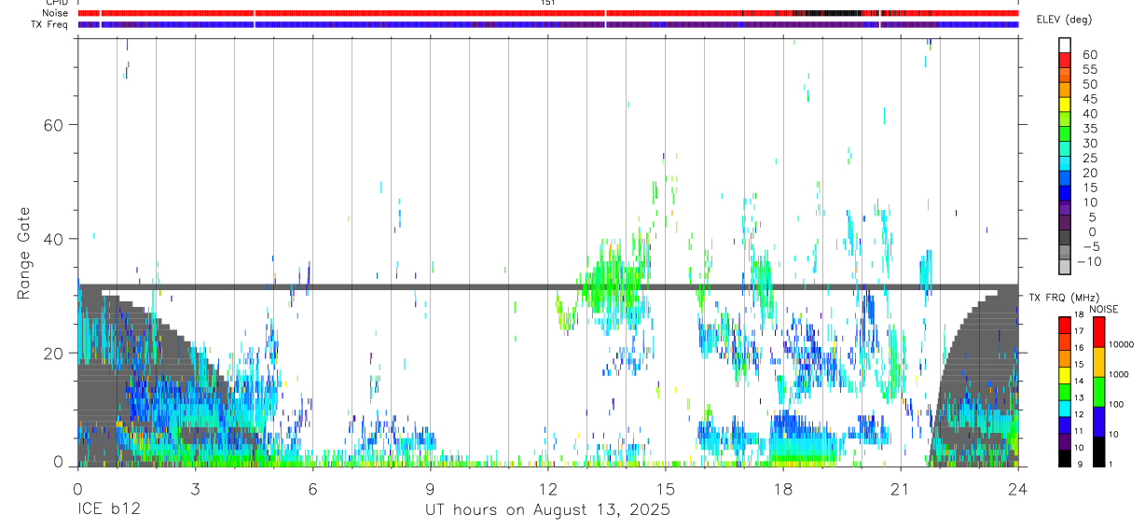
Task: Click the blue TX Freq strip above the plot
Action: (547, 24)
